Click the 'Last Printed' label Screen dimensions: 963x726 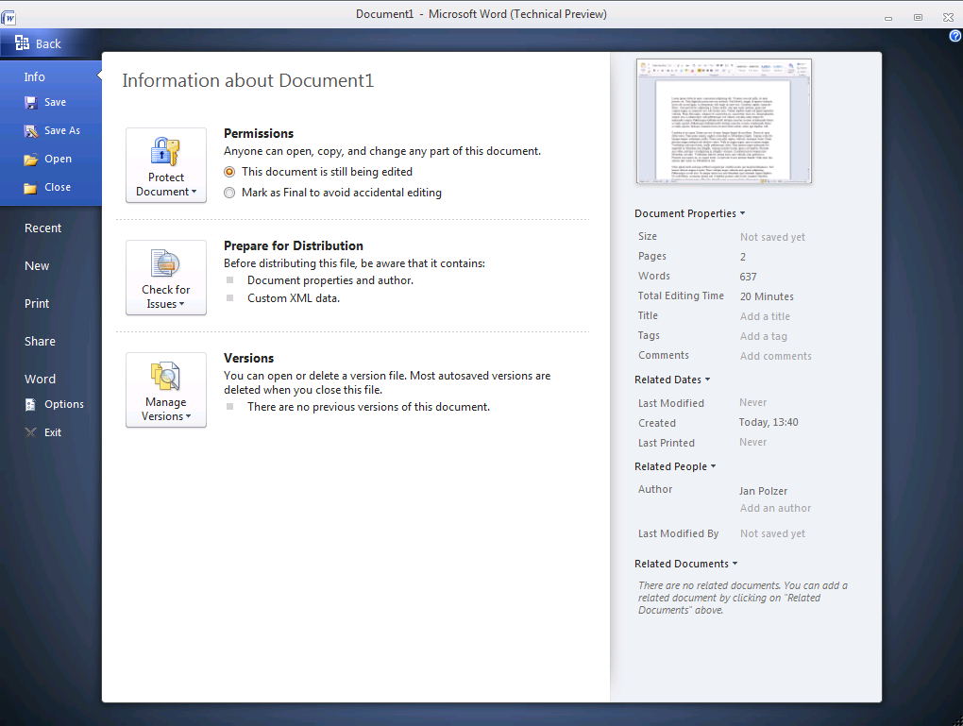pyautogui.click(x=667, y=443)
